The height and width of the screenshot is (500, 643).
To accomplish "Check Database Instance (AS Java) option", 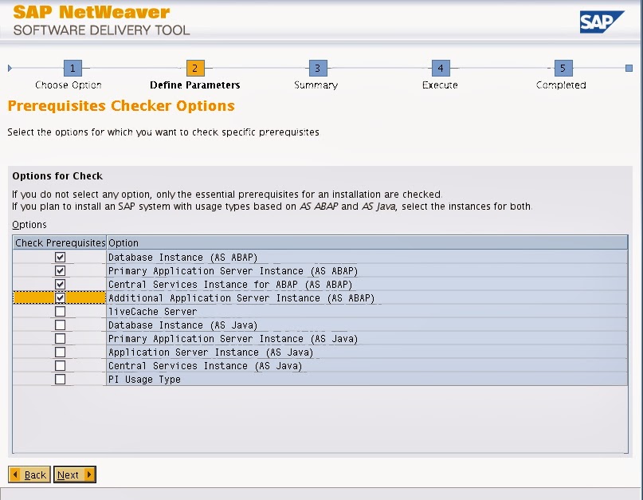I will click(x=60, y=325).
